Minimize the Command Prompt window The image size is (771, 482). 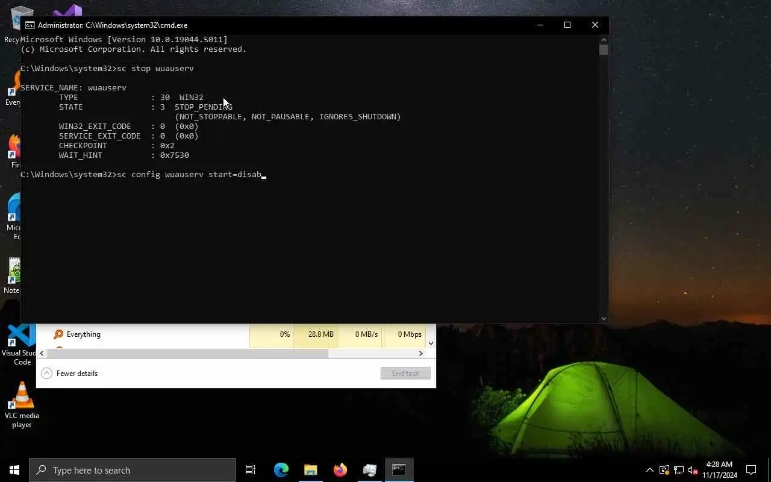tap(540, 25)
